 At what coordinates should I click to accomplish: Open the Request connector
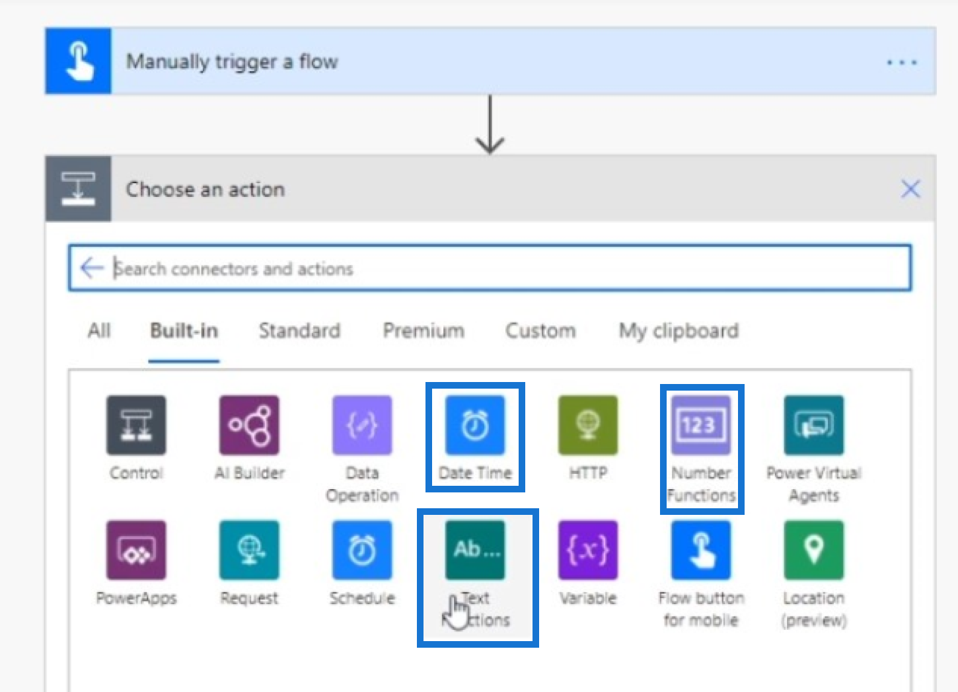(249, 550)
